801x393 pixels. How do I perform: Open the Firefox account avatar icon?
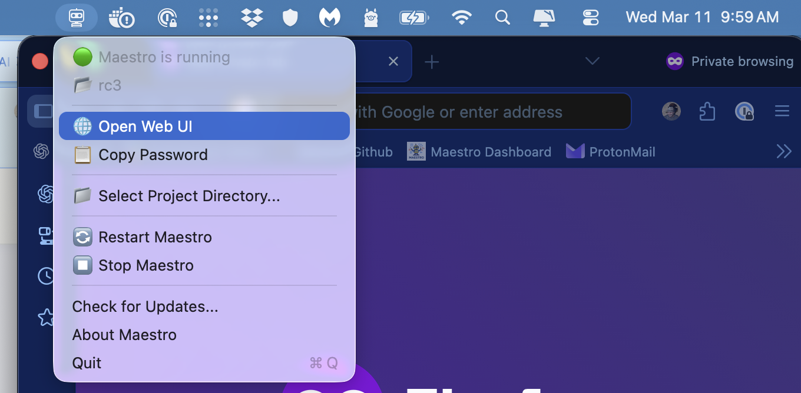(671, 111)
